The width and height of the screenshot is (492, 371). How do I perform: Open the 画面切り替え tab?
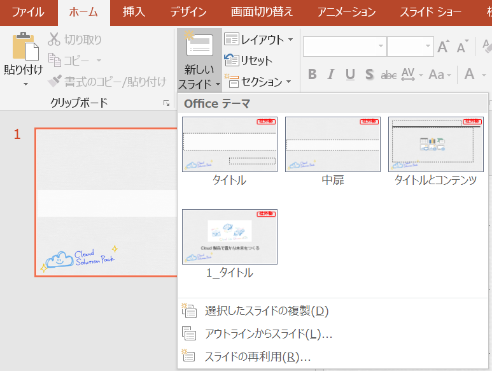[262, 12]
